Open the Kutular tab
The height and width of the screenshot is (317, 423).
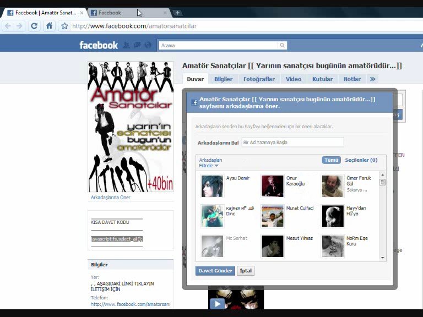(322, 79)
